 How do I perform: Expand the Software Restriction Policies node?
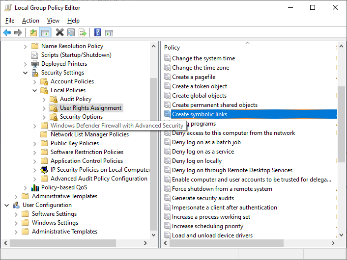tap(35, 153)
